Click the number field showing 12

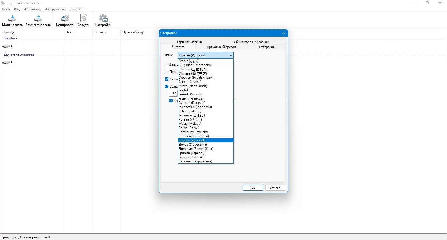(x=173, y=93)
